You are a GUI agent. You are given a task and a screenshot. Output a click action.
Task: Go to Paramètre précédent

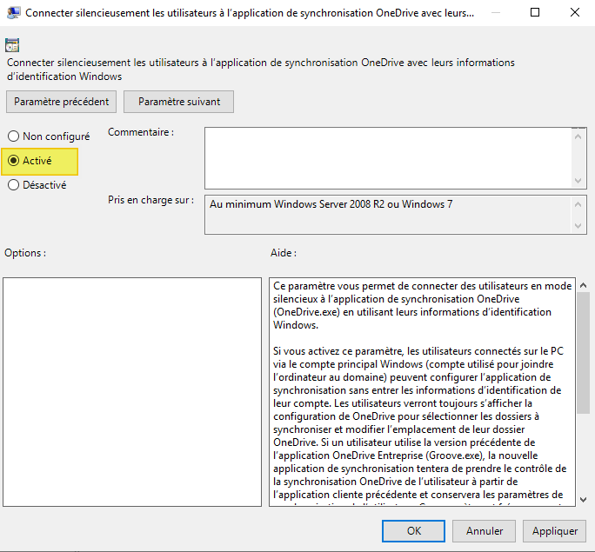(61, 102)
